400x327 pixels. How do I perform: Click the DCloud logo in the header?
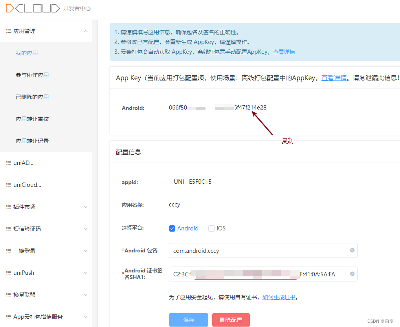[x=33, y=7]
